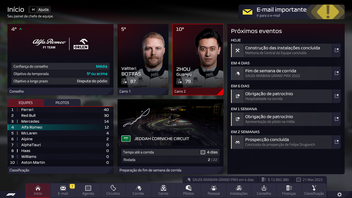Open external link for Construção das instalações concluída
352x198 pixels.
click(x=337, y=50)
